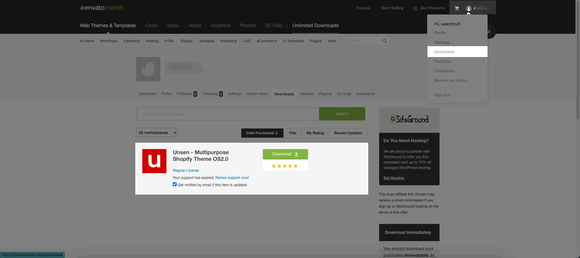Switch to the Hidden Items tab
Screen dimensions: 580x258
pyautogui.click(x=257, y=94)
